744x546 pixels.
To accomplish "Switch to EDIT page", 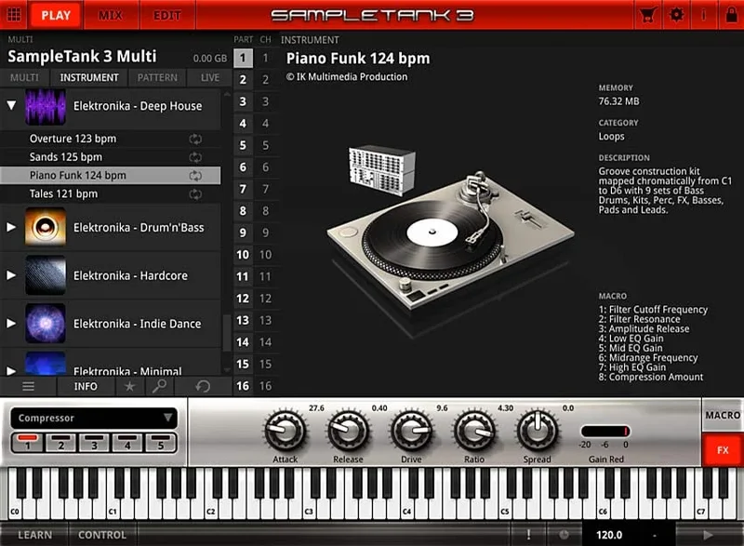I will pos(167,15).
